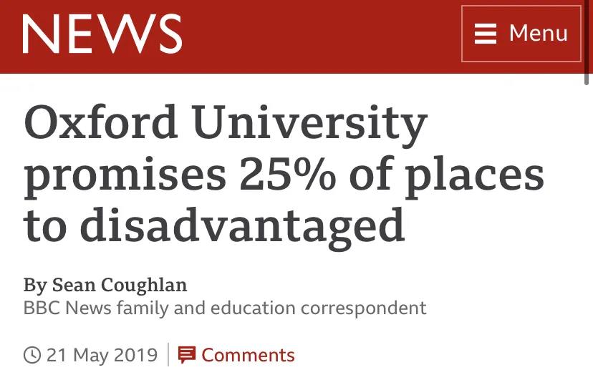Screen dimensions: 593x375
Task: Open the Comments link
Action: pyautogui.click(x=248, y=355)
